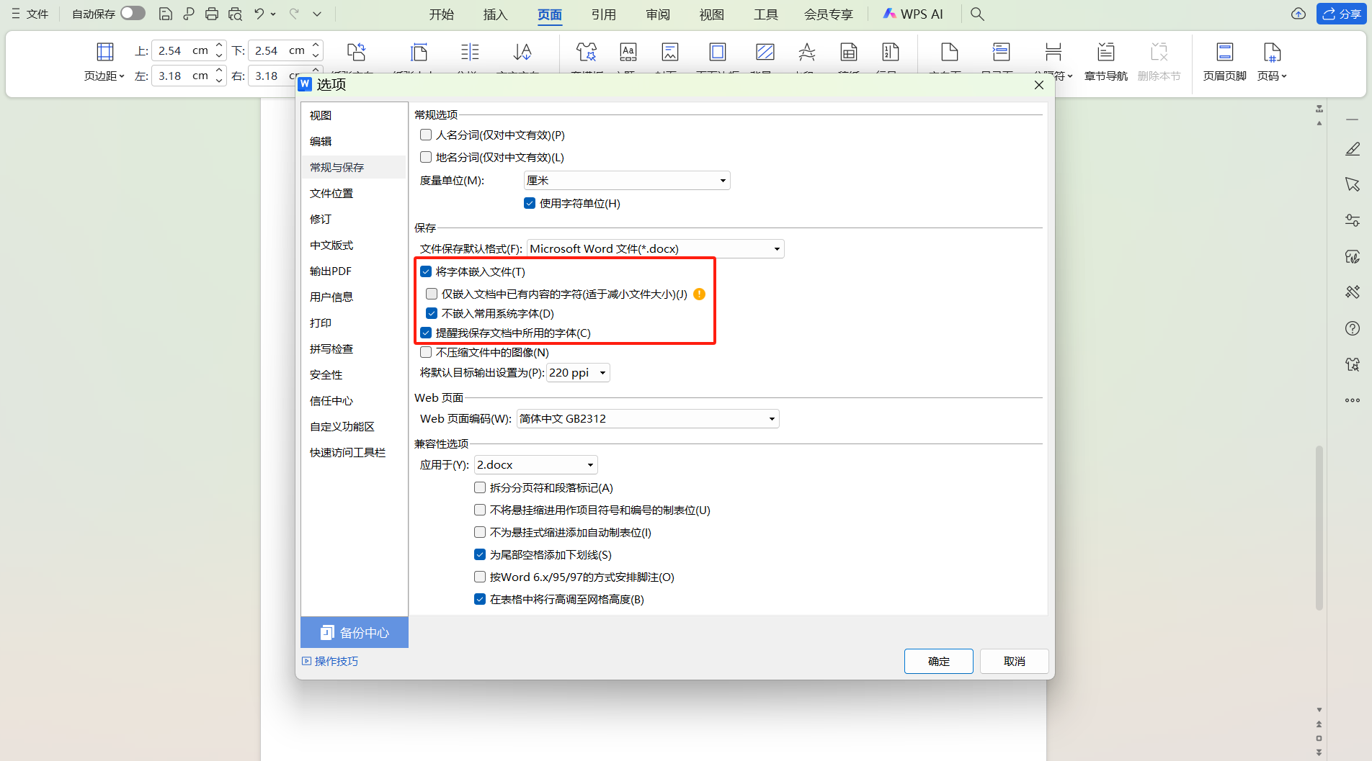The width and height of the screenshot is (1372, 761).
Task: Open search with the magnifier icon
Action: pos(977,14)
